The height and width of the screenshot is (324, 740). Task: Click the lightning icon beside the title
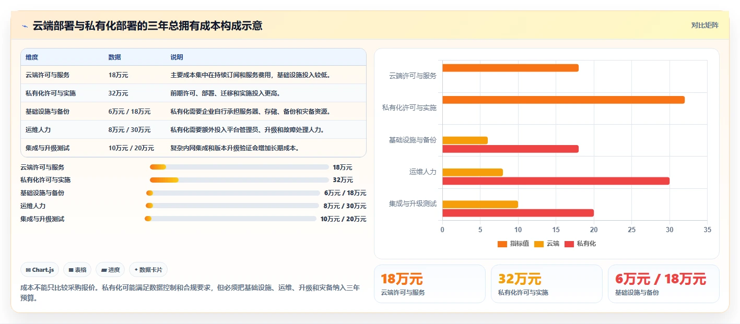(x=25, y=26)
